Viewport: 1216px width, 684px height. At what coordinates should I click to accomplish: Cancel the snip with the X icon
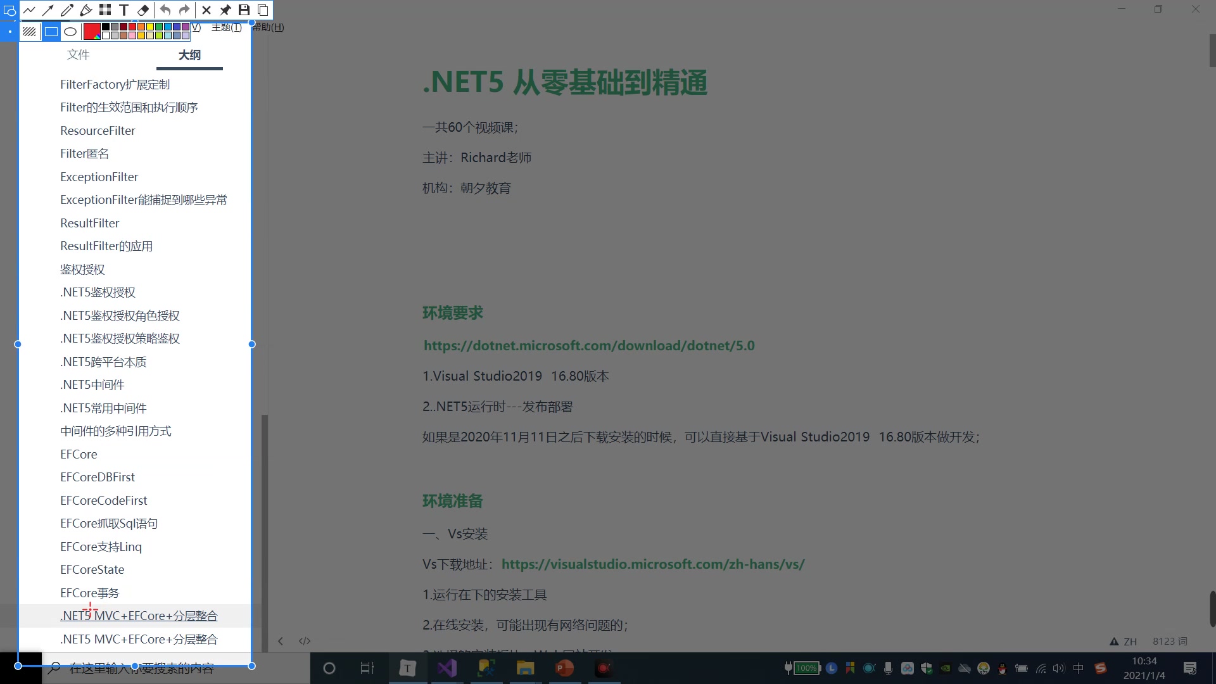[x=206, y=10]
